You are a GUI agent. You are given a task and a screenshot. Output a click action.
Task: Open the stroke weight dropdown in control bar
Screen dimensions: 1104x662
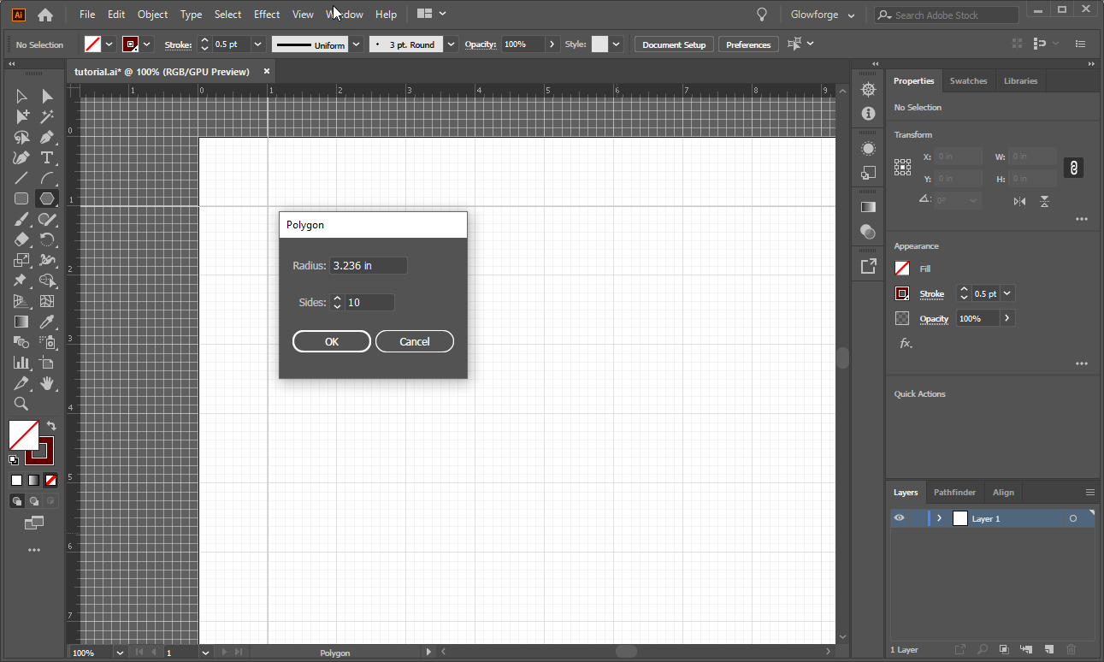[258, 44]
